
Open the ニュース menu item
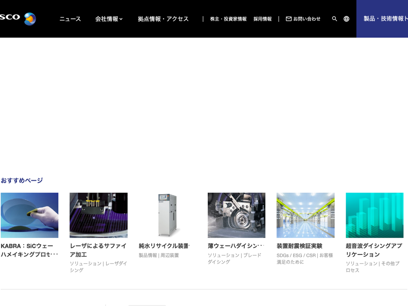[x=70, y=19]
